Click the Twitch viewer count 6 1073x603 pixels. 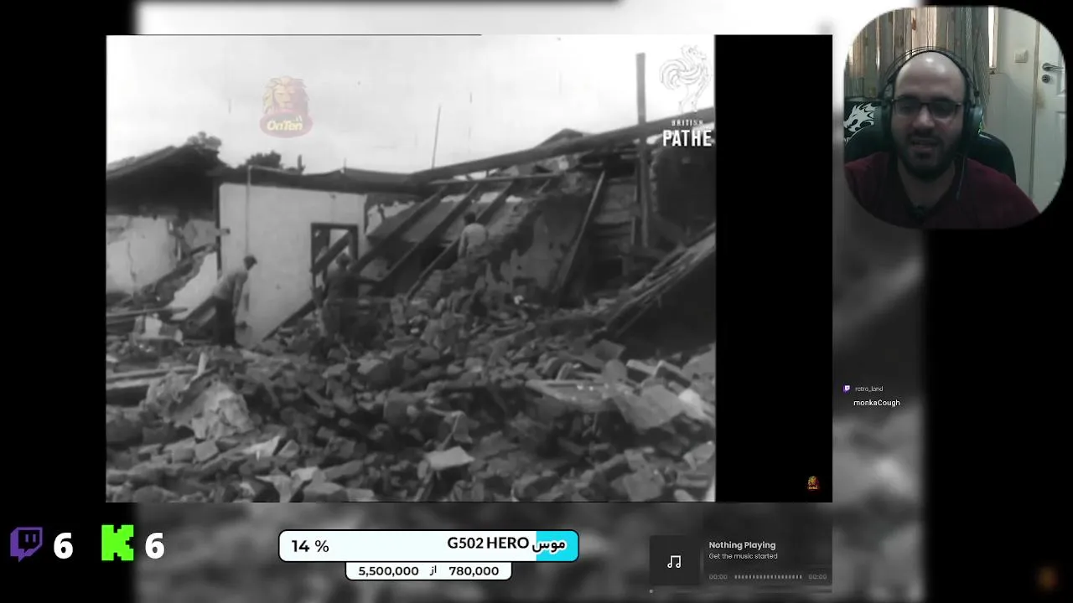[x=63, y=547]
